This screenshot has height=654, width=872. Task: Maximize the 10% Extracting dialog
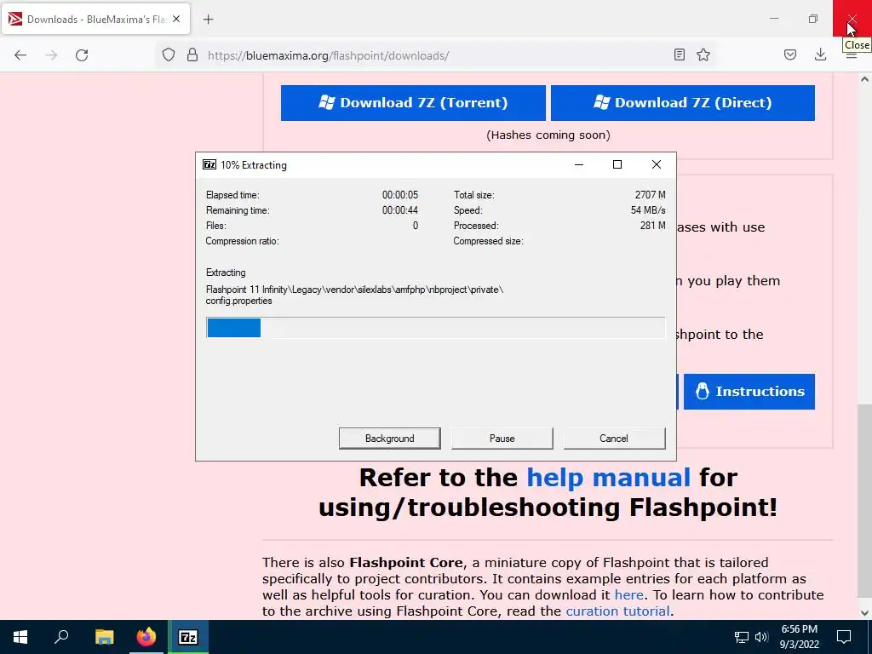pyautogui.click(x=617, y=164)
